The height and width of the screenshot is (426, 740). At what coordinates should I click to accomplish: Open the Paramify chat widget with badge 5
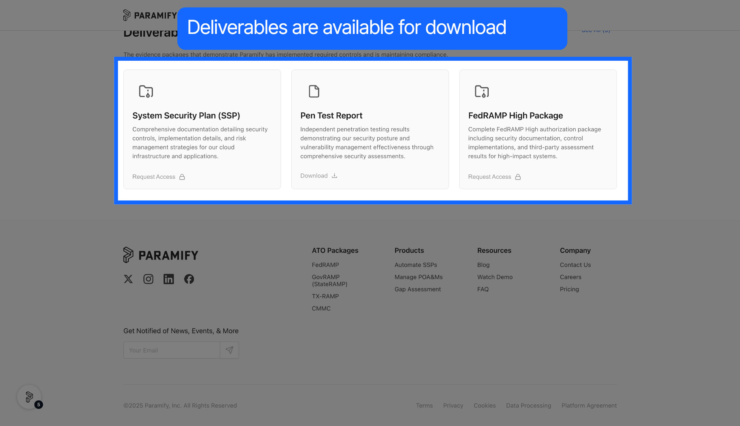pyautogui.click(x=29, y=397)
